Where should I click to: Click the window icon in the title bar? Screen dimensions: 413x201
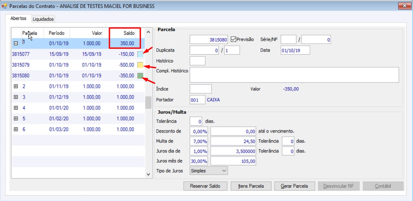point(4,6)
